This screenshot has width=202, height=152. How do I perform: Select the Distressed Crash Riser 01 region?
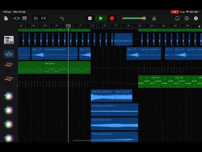pyautogui.click(x=114, y=110)
